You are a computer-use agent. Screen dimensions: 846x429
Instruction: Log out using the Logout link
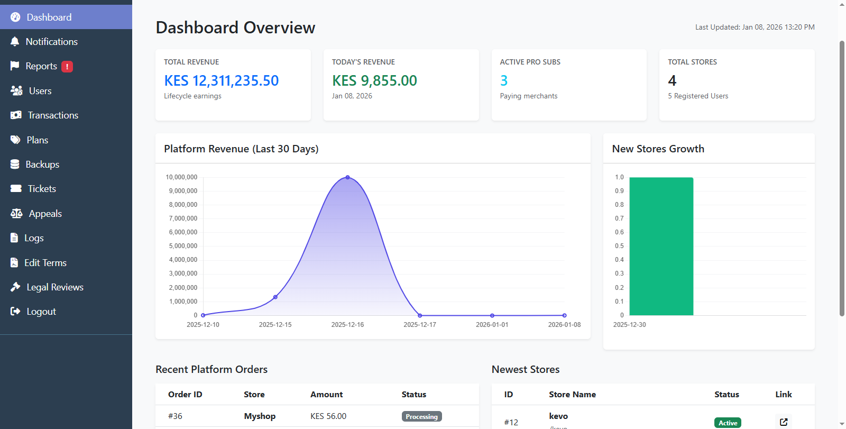click(x=41, y=312)
